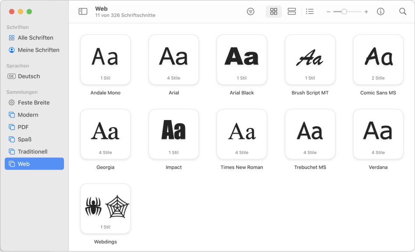Viewport: 415px width, 252px height.
Task: Select the Georgia font preview
Action: pos(105,134)
